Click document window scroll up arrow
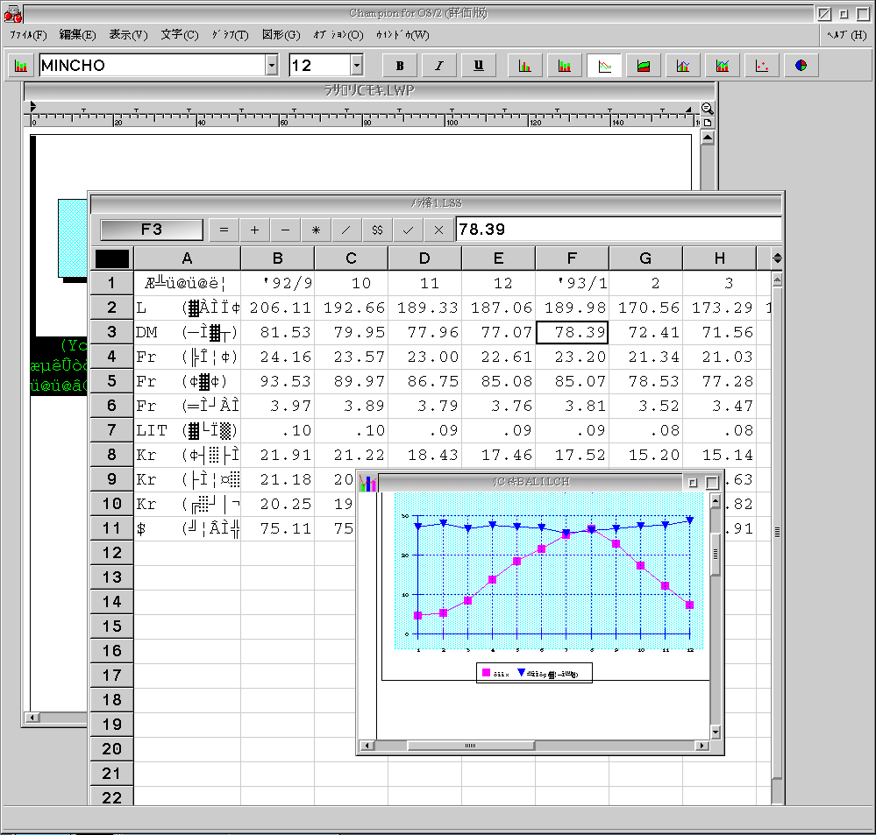Screen dimensions: 876x835 [708, 138]
